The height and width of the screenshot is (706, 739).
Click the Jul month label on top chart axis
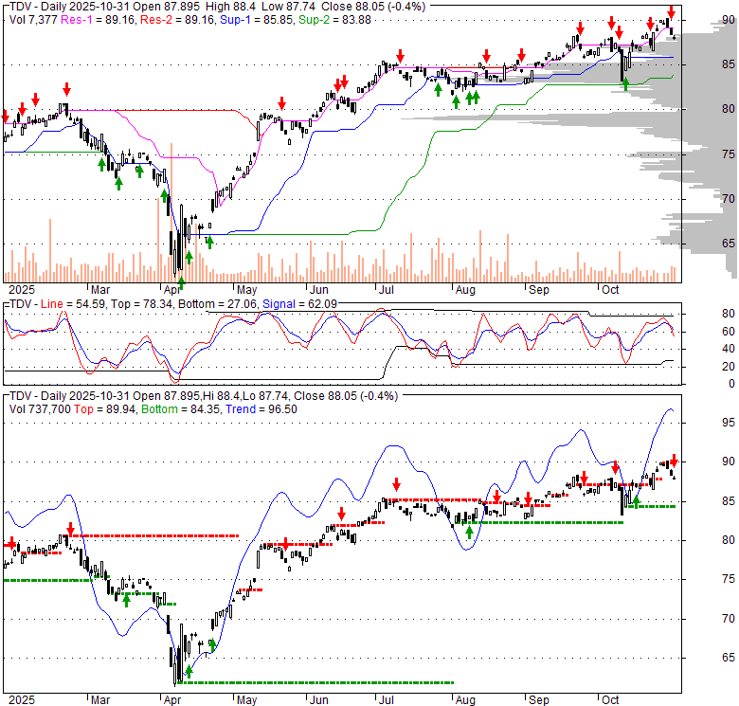384,288
